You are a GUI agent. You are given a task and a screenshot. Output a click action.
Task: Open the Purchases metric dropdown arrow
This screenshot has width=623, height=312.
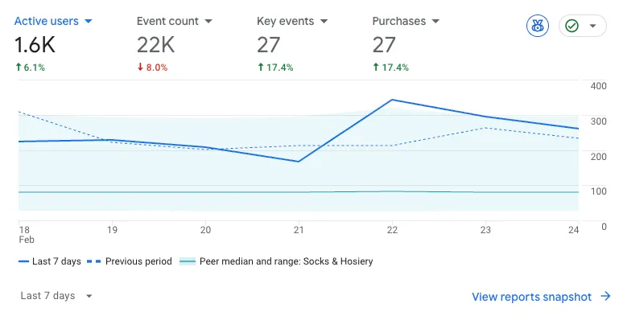[x=436, y=21]
